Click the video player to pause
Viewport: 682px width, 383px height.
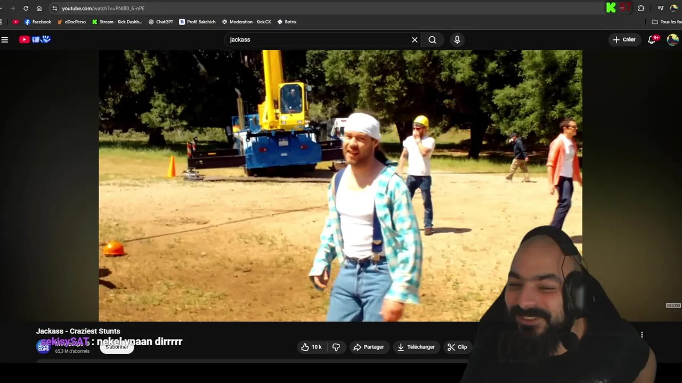click(340, 186)
